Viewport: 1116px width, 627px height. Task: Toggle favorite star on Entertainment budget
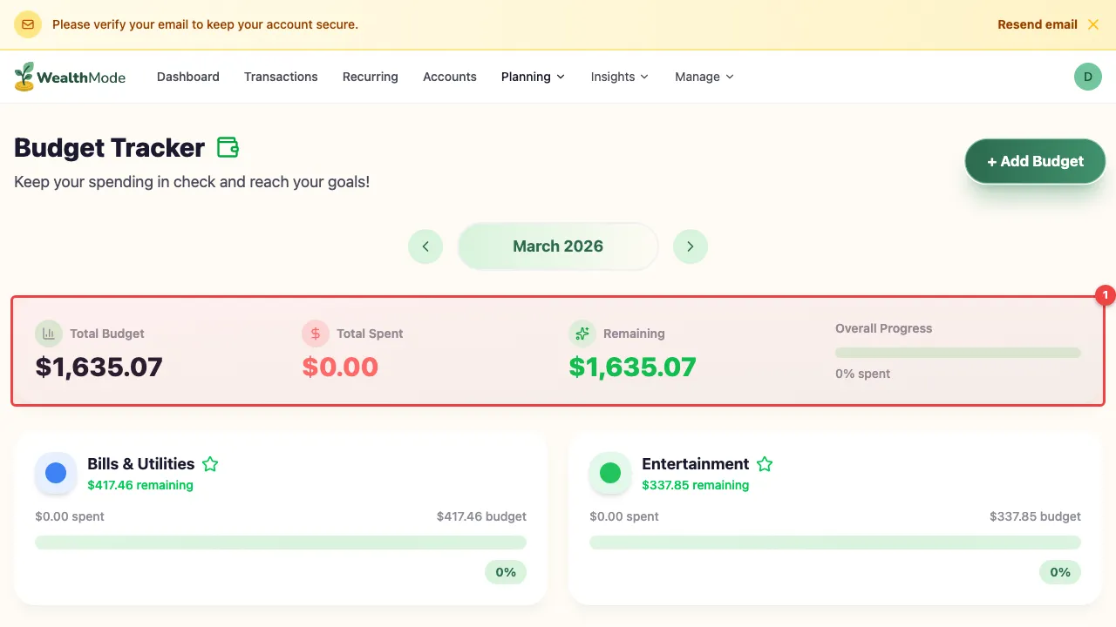click(x=765, y=464)
